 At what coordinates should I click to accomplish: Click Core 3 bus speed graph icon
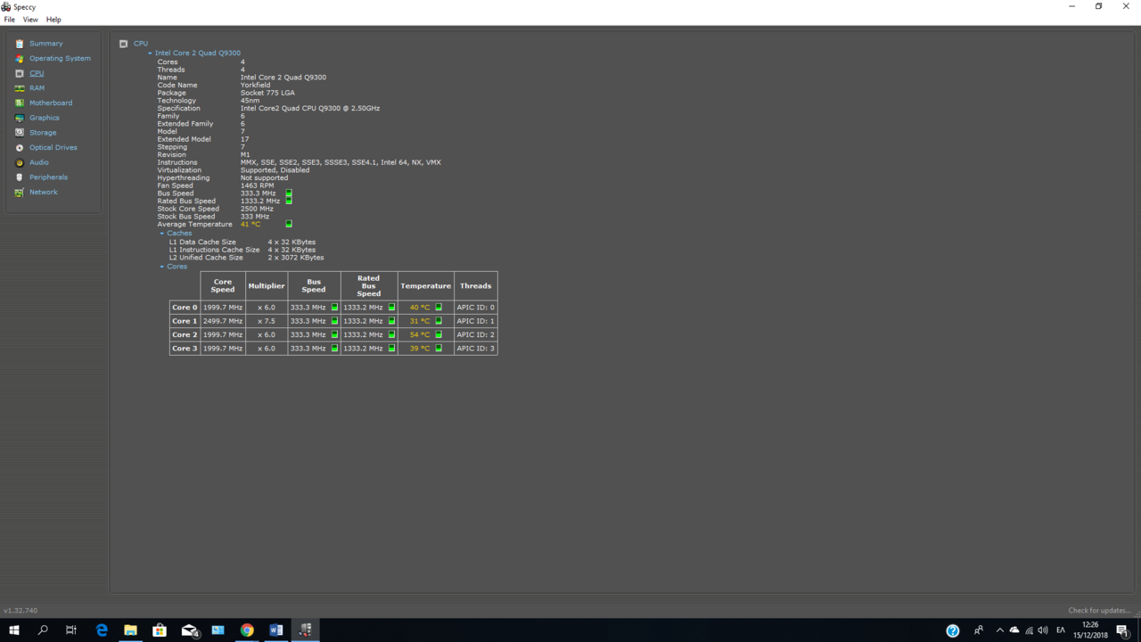(335, 349)
